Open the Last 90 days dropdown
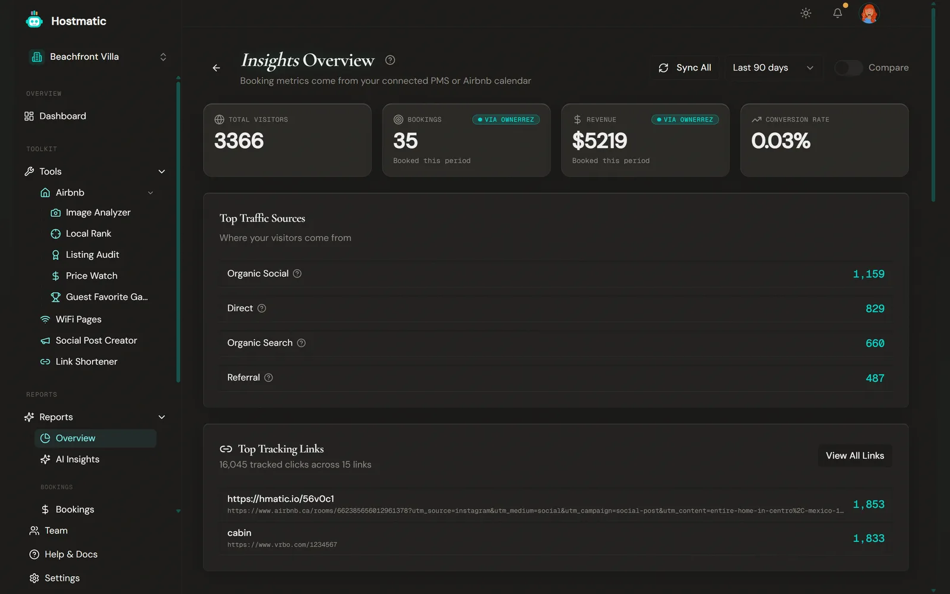Screen dimensions: 950x594 pos(773,68)
